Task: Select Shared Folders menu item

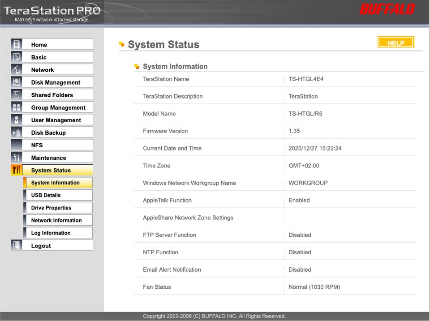Action: click(x=57, y=95)
